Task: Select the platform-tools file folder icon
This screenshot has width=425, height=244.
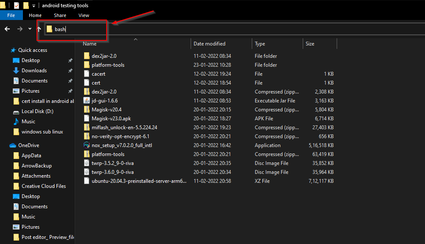Action: pyautogui.click(x=87, y=65)
